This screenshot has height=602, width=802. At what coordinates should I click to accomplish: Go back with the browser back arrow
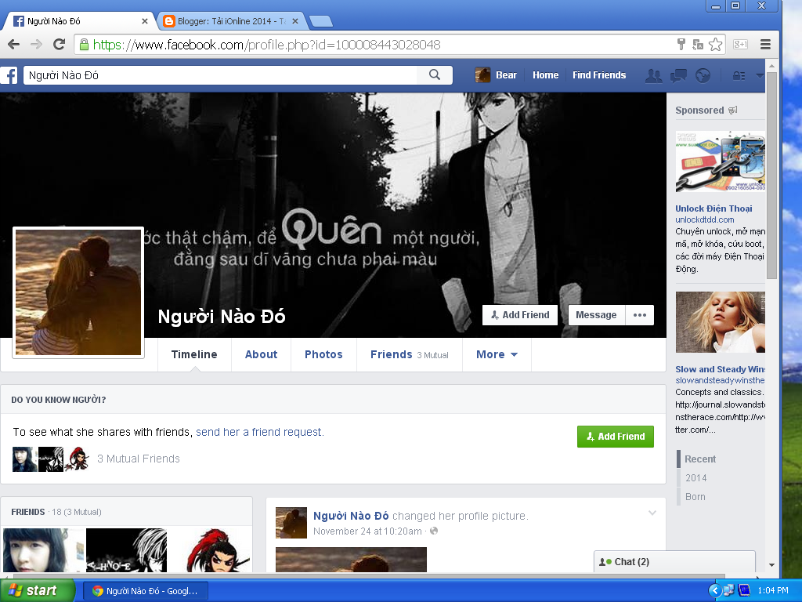pyautogui.click(x=14, y=45)
